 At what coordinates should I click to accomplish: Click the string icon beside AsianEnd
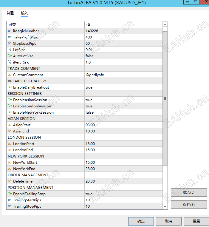pyautogui.click(x=10, y=131)
